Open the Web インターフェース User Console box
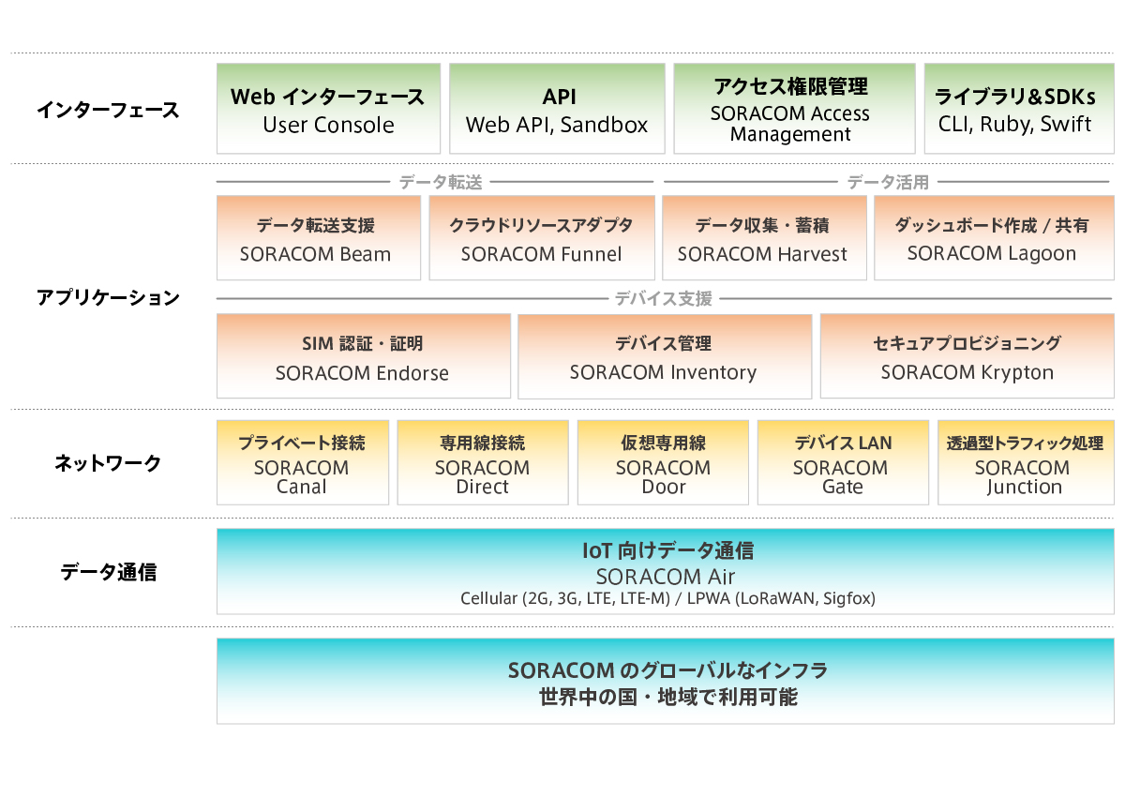 coord(328,109)
